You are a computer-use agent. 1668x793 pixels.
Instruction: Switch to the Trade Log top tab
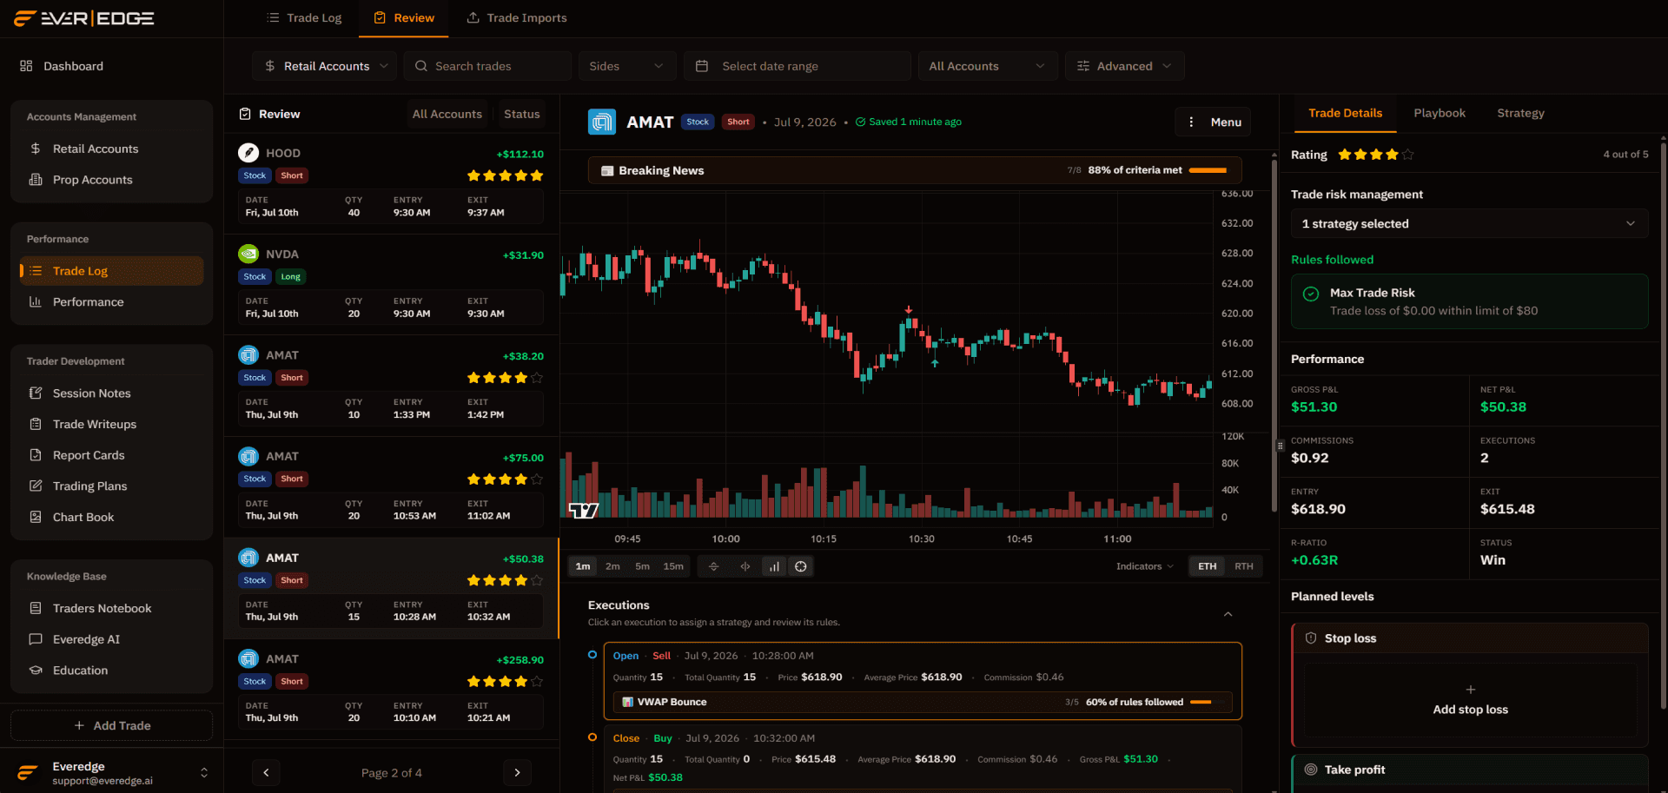[304, 18]
